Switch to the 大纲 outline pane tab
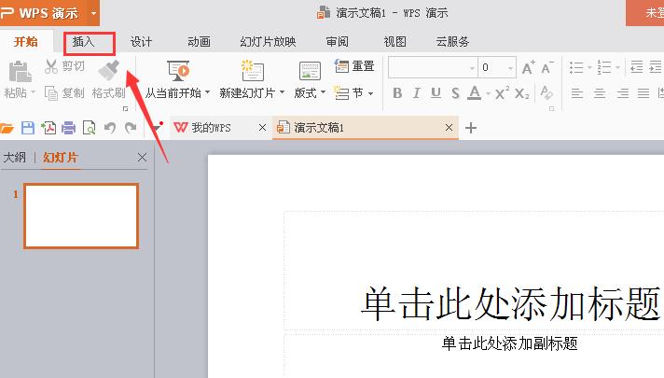This screenshot has height=378, width=664. click(14, 158)
